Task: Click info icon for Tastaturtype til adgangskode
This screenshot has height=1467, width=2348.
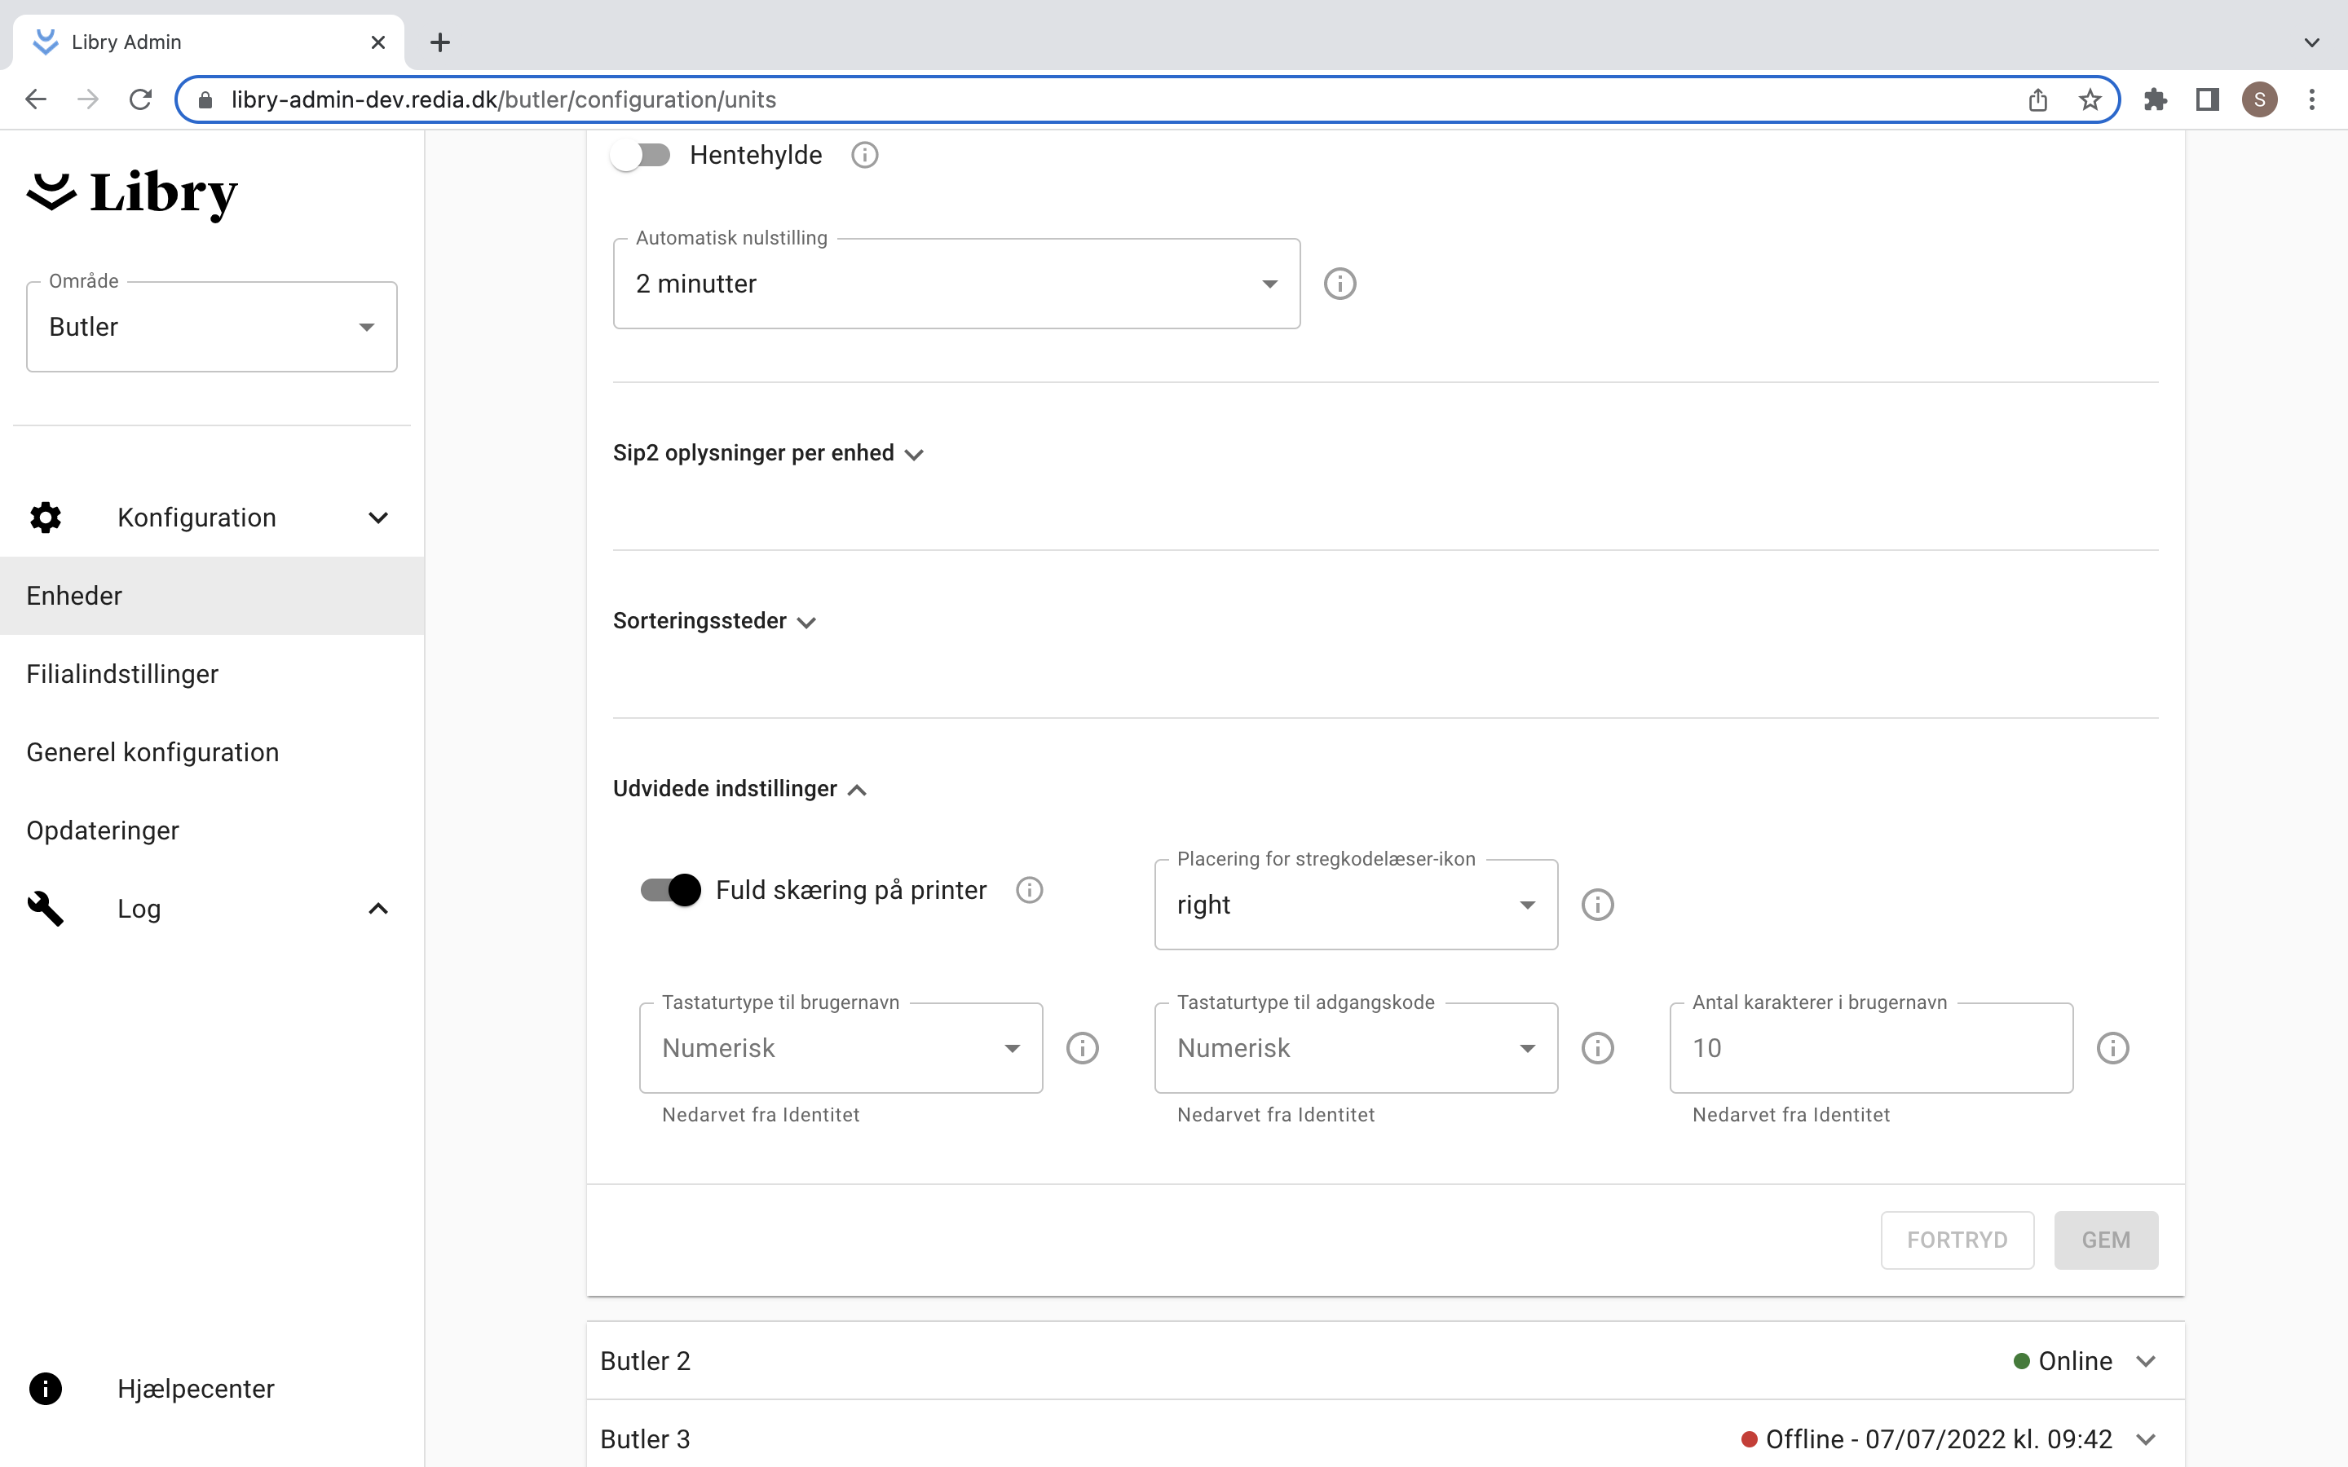Action: [x=1597, y=1048]
